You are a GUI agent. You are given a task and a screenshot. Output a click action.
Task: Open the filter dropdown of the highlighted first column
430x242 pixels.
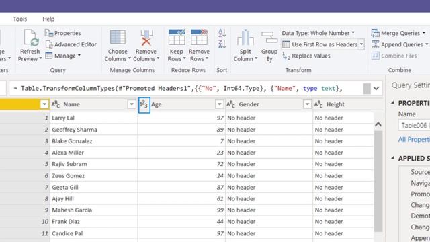44,104
